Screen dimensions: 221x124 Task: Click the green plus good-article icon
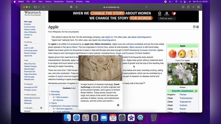pyautogui.click(x=194, y=27)
